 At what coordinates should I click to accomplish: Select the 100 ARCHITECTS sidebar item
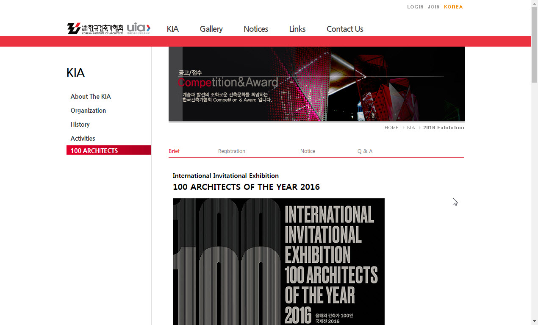(94, 150)
